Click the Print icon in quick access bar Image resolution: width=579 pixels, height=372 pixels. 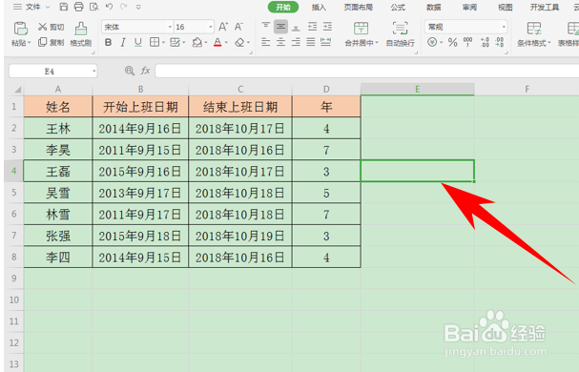tap(78, 7)
